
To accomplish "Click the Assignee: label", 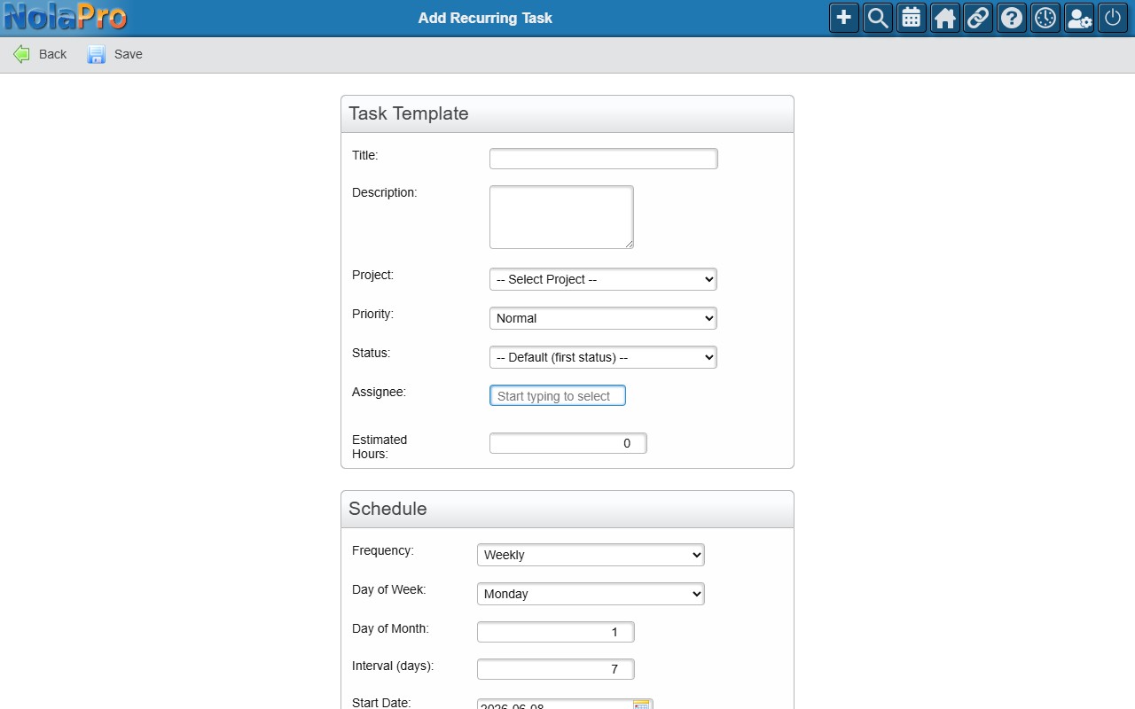I will [379, 392].
